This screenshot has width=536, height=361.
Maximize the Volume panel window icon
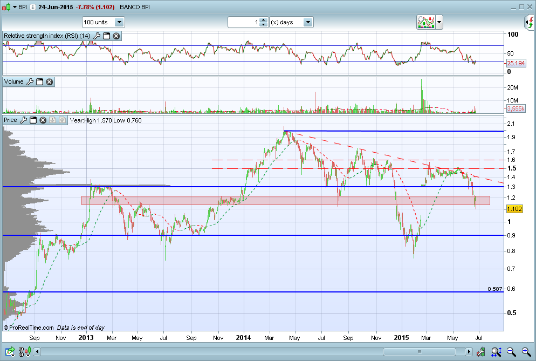point(40,82)
